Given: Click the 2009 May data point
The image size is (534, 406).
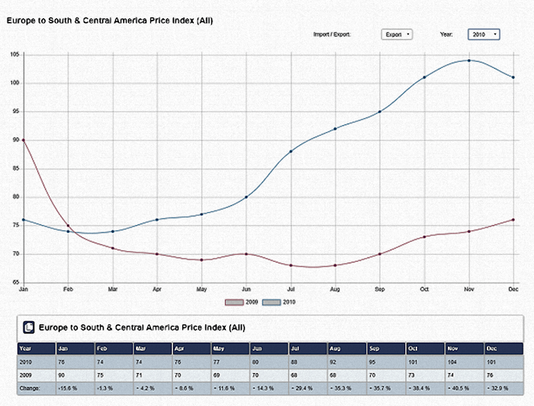Looking at the screenshot, I should 201,260.
